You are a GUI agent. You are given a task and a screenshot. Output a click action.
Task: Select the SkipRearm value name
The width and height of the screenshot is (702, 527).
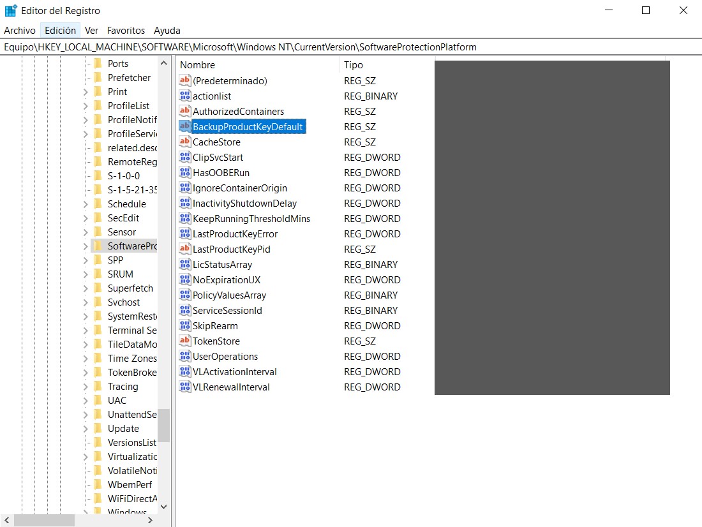coord(215,326)
